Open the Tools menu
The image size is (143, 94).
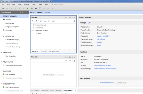pos(20,4)
